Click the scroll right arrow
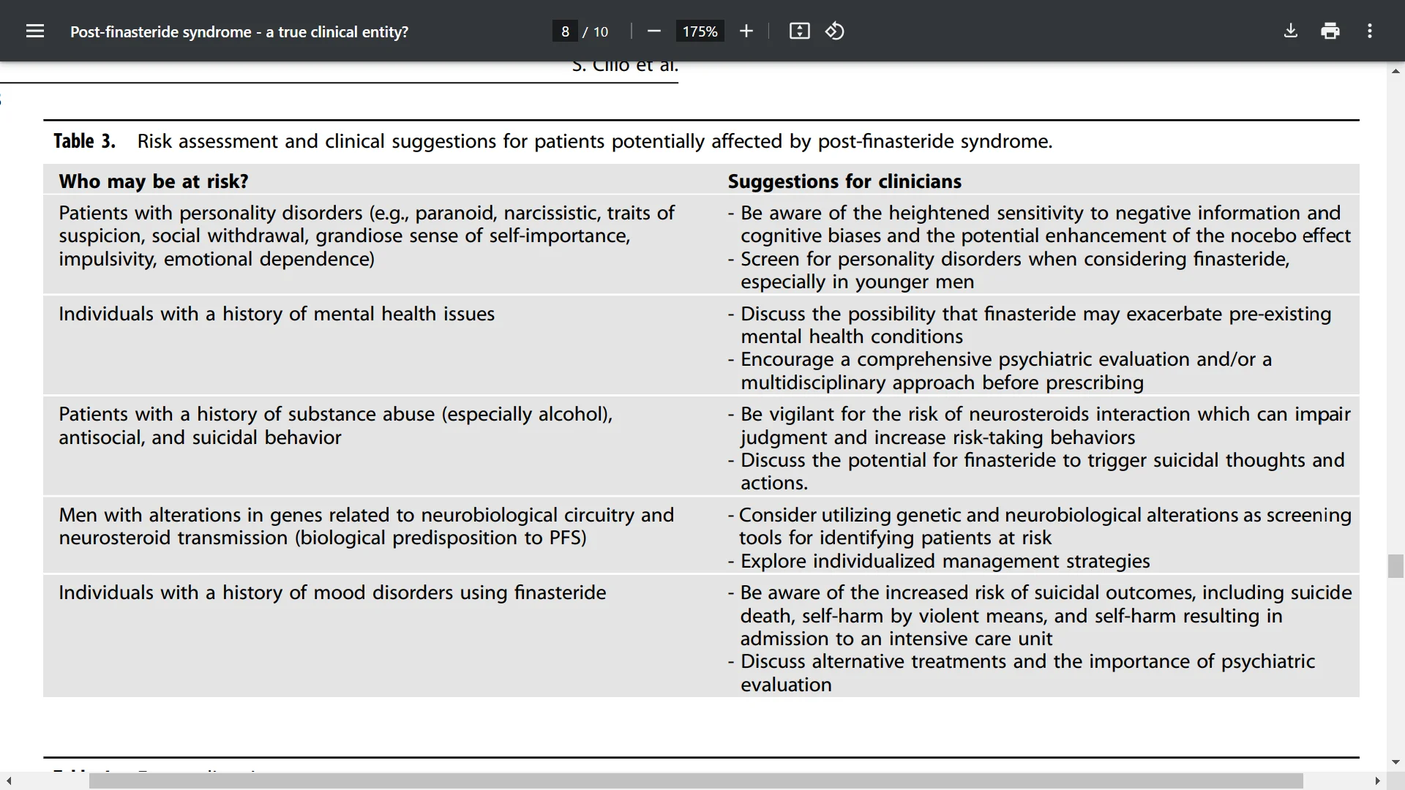 tap(1377, 781)
